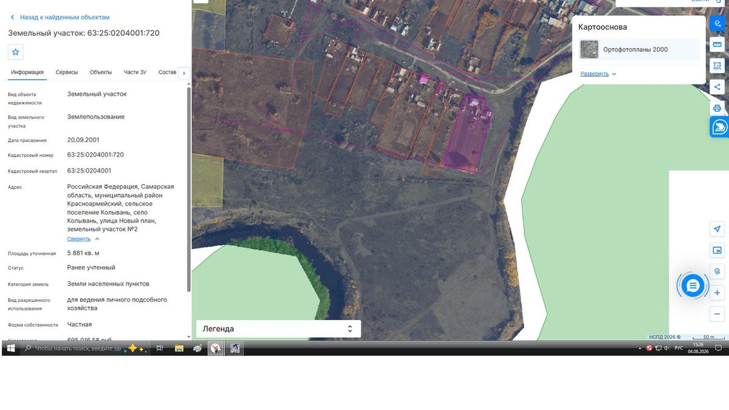Switch to the Информация tab
The image size is (729, 410).
[27, 72]
